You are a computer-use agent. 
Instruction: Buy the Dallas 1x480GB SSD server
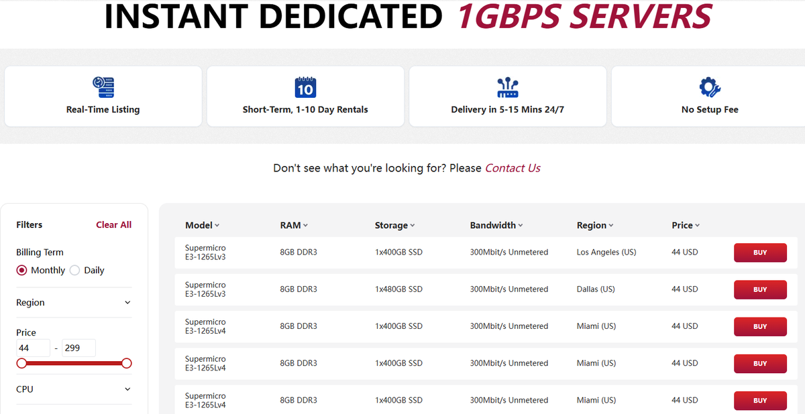pos(760,289)
